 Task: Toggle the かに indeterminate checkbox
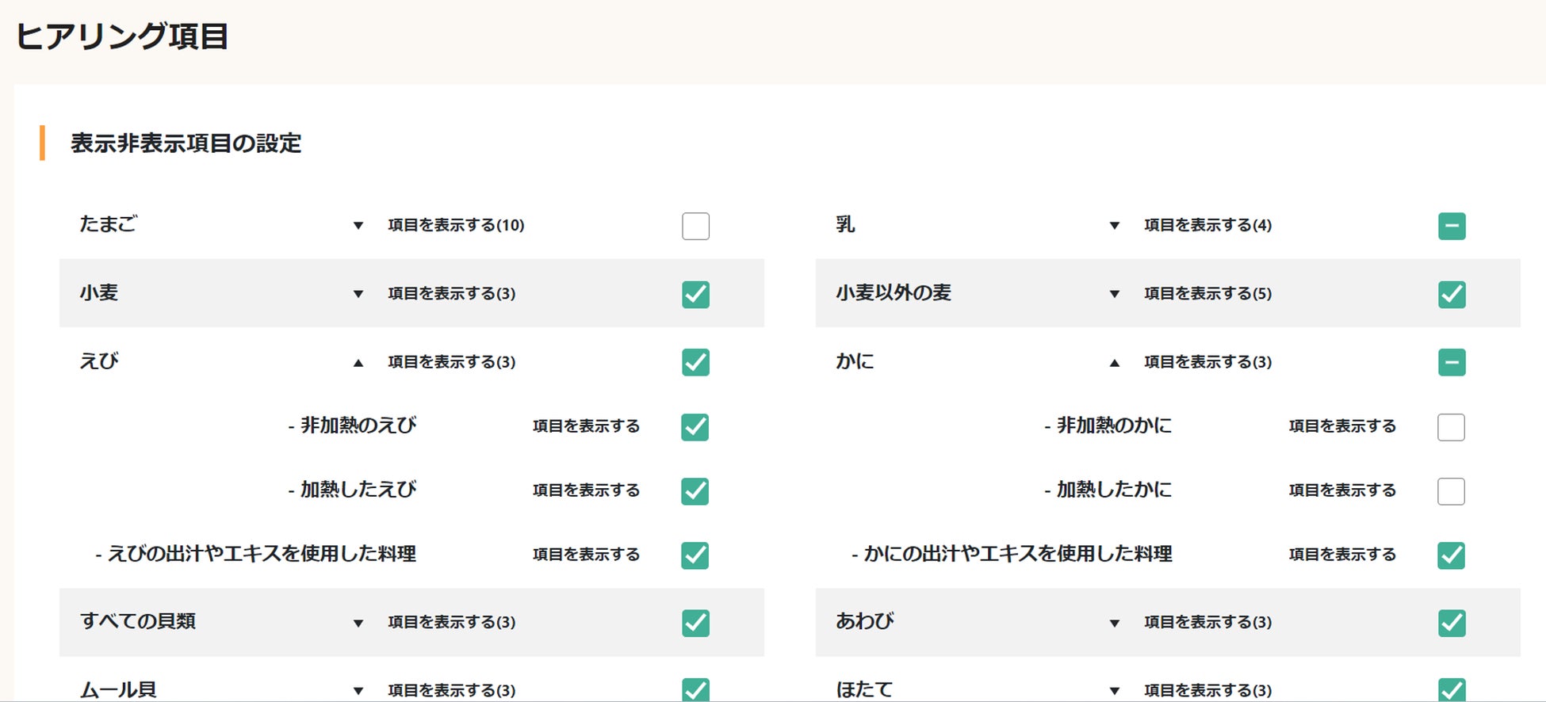1452,362
